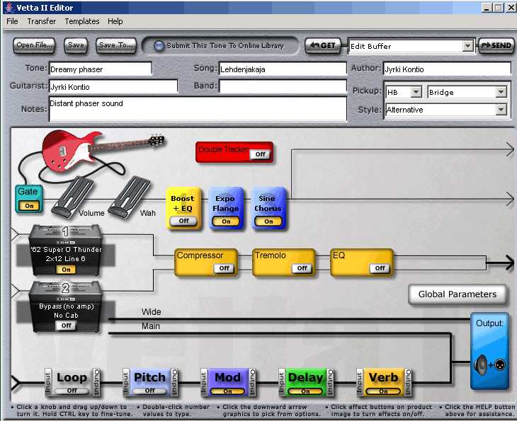Expand the HB pickup type dropdown
Image resolution: width=517 pixels, height=421 pixels.
416,92
